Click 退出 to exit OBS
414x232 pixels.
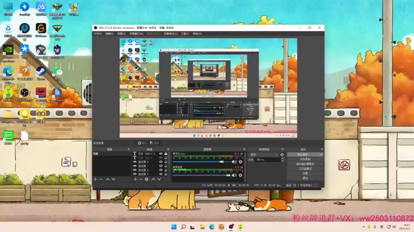tap(305, 178)
